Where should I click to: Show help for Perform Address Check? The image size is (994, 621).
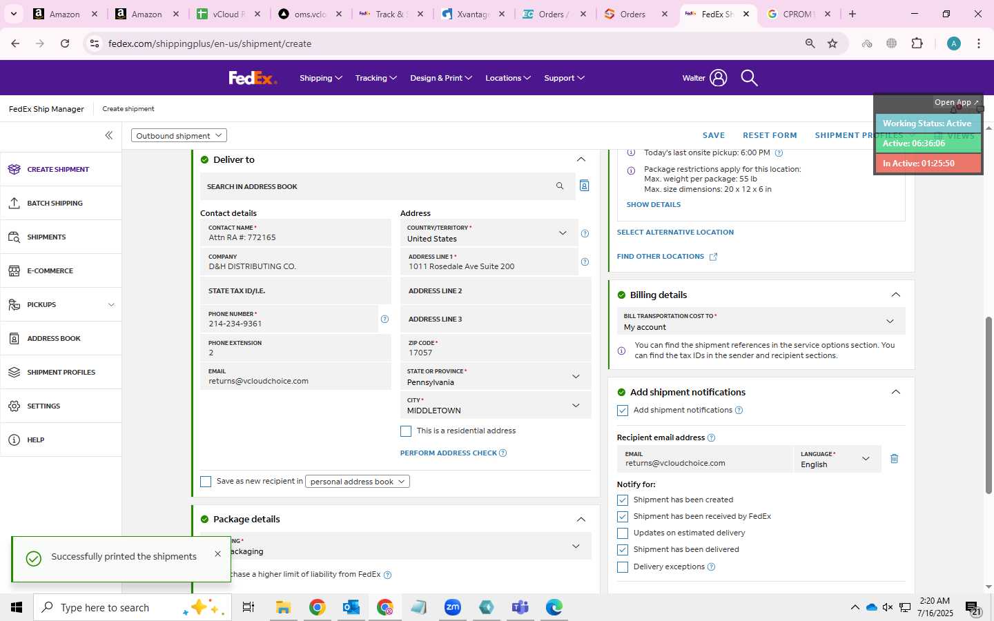(503, 453)
